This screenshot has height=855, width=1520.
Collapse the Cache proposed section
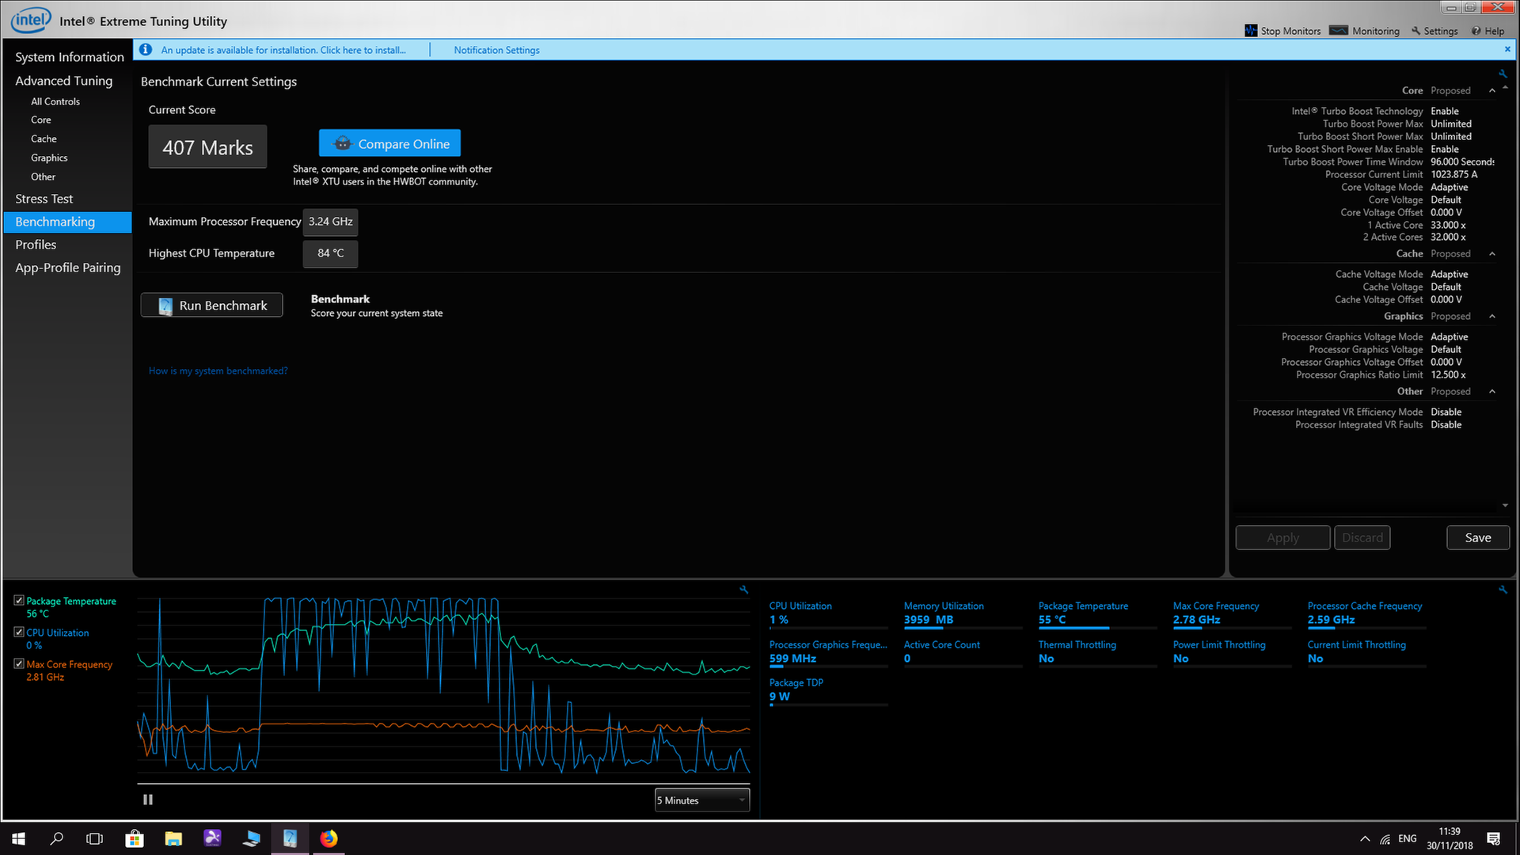[x=1492, y=253]
